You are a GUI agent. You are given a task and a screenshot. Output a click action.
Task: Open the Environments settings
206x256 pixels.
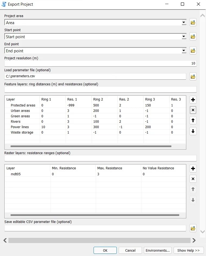[x=158, y=250]
